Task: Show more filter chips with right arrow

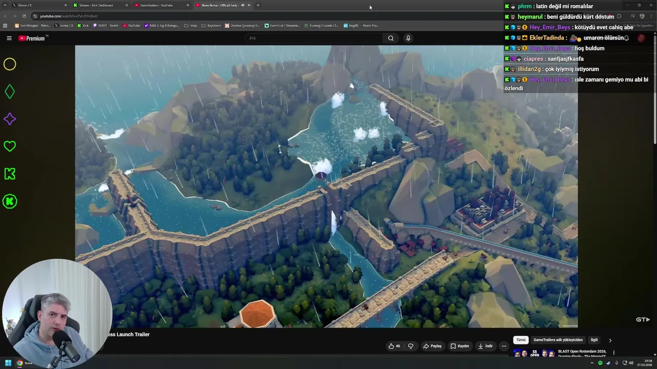Action: (x=610, y=340)
